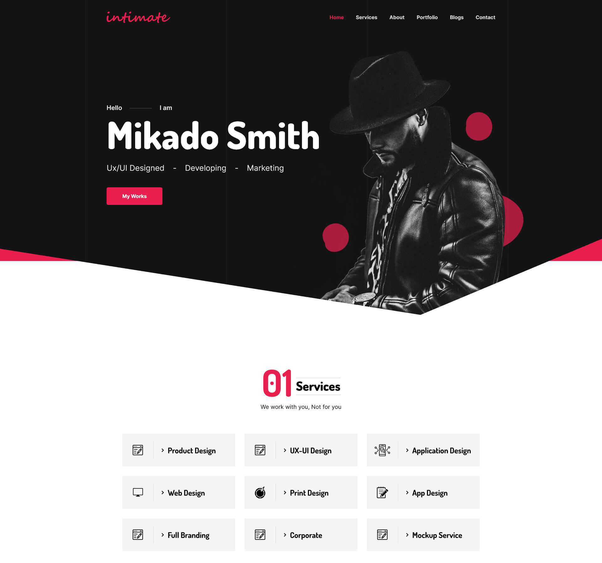The height and width of the screenshot is (563, 602).
Task: Open the Portfolio menu item
Action: 427,17
